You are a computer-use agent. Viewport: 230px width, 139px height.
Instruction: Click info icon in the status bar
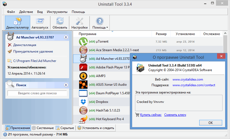point(5,134)
